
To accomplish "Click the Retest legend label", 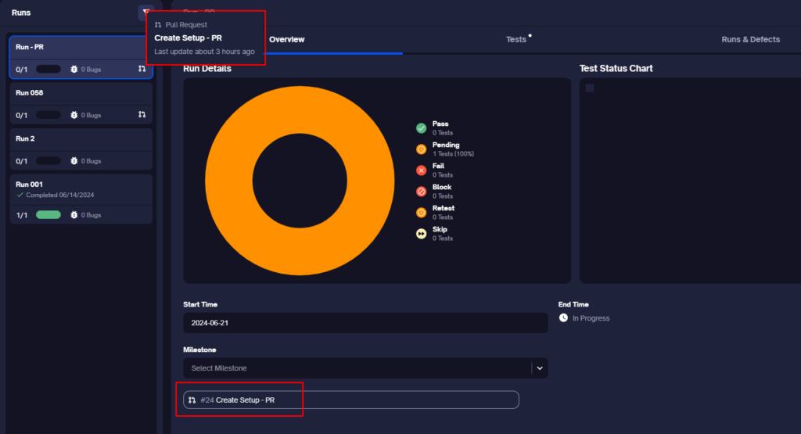I will coord(444,208).
